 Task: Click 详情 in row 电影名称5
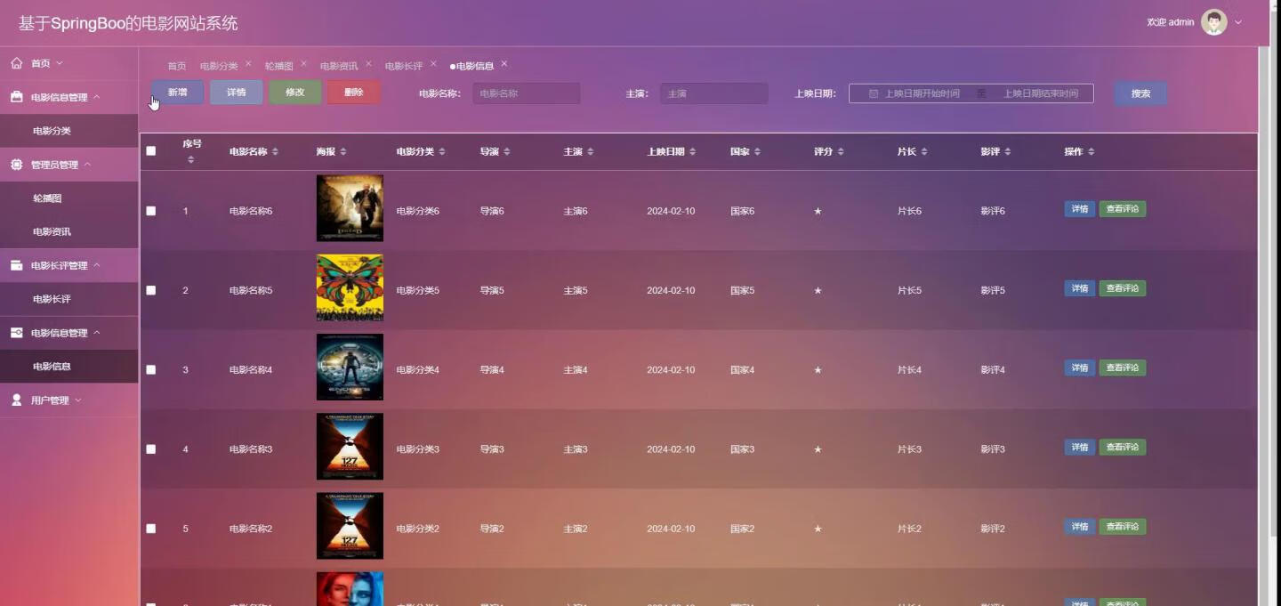coord(1080,288)
